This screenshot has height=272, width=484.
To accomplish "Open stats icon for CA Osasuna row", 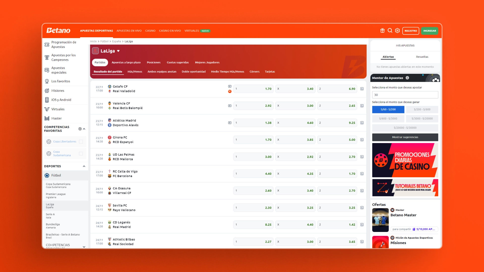I will click(362, 191).
